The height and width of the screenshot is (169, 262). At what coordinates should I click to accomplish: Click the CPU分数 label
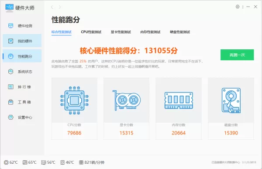click(74, 125)
